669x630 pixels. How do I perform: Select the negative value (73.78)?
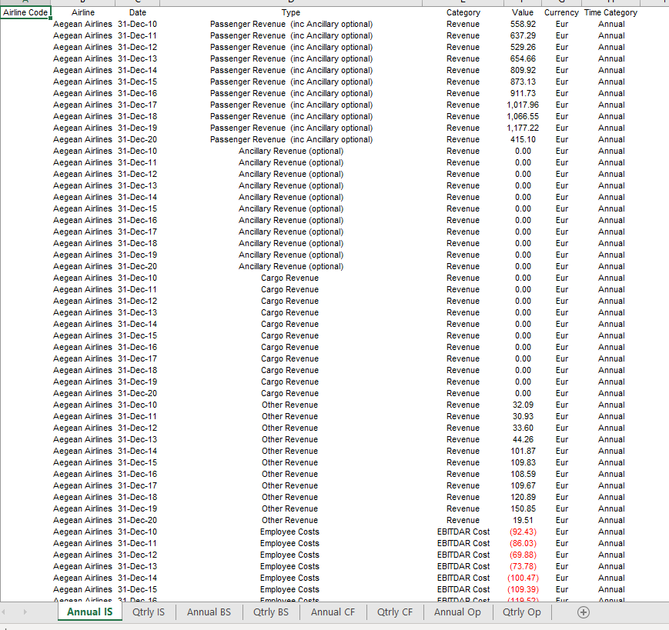523,566
